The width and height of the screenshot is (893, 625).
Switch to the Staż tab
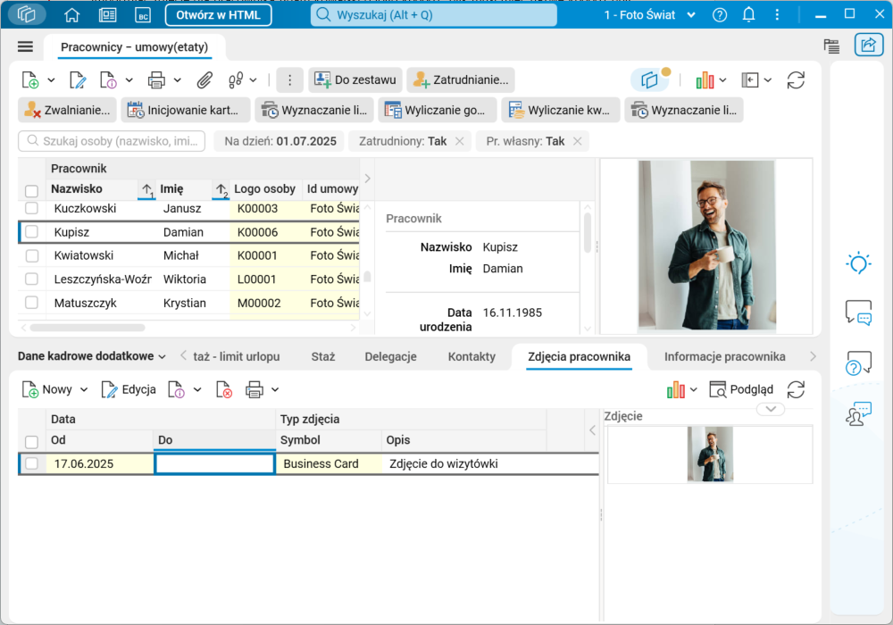(323, 356)
